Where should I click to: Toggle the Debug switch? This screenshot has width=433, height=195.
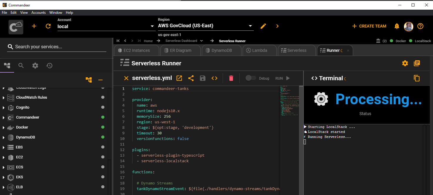click(251, 78)
